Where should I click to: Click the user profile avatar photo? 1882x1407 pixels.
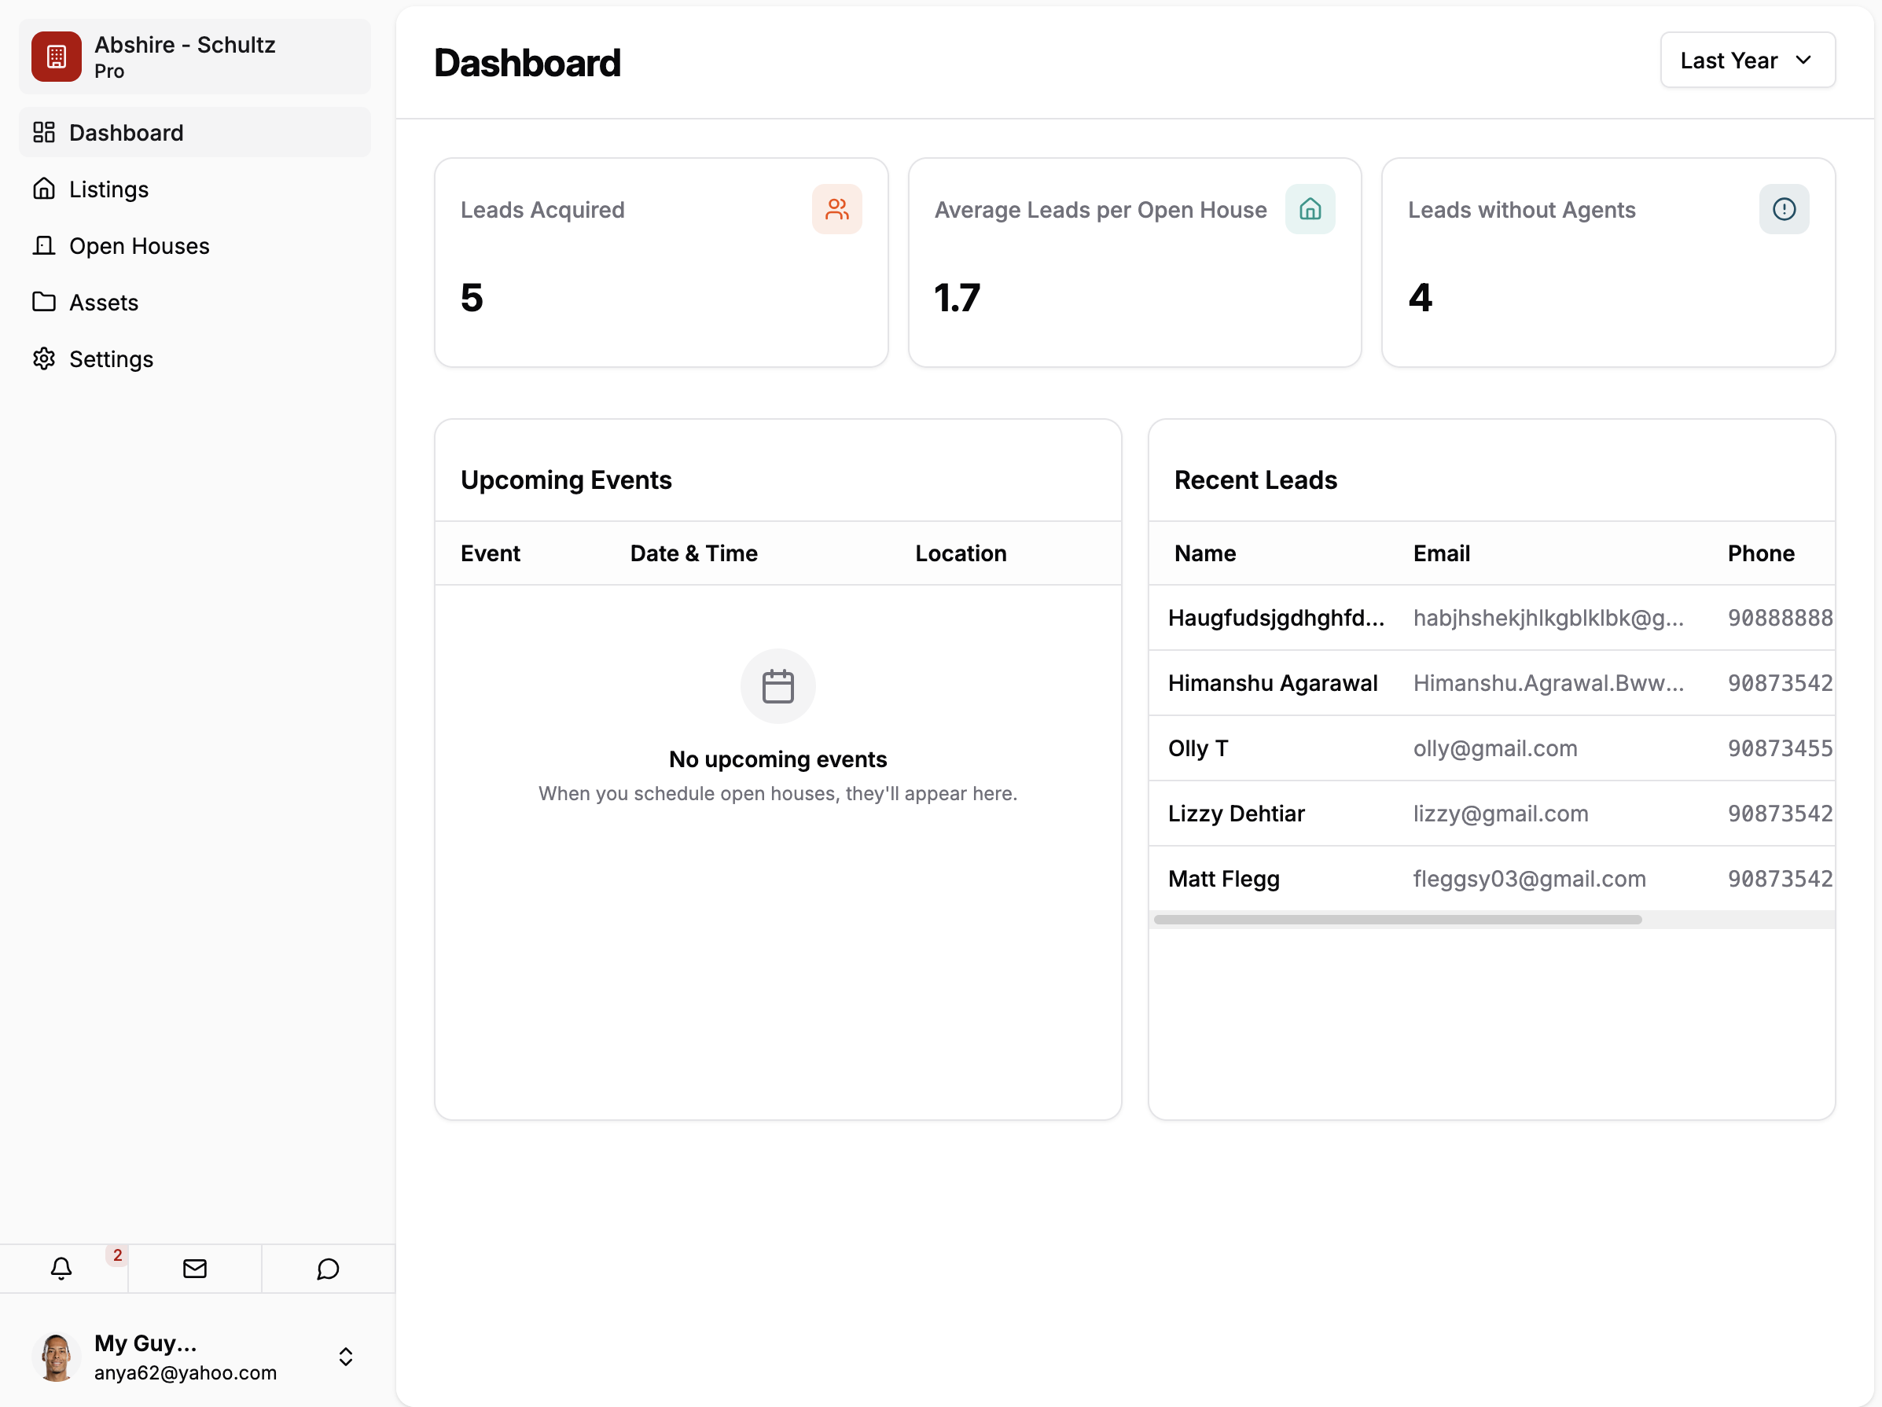tap(56, 1356)
